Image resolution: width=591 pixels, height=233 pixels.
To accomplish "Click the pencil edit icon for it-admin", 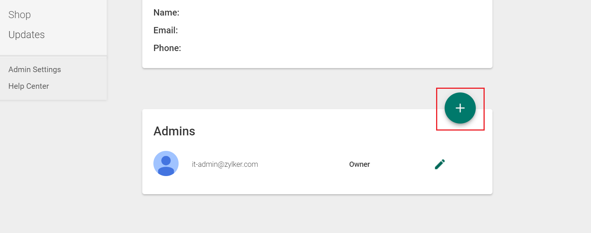I will point(440,164).
